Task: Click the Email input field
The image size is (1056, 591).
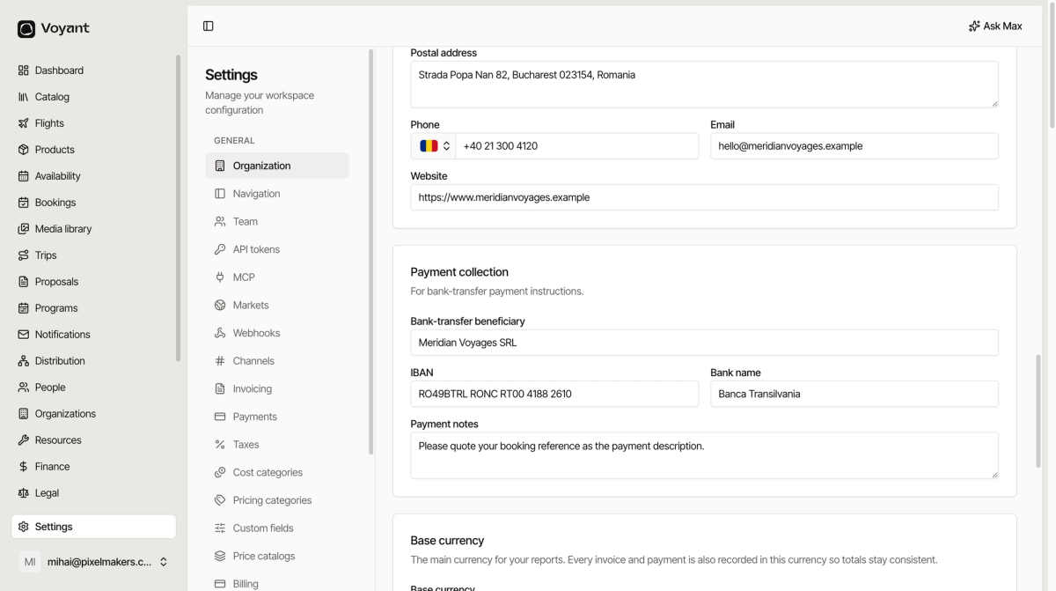Action: [854, 146]
